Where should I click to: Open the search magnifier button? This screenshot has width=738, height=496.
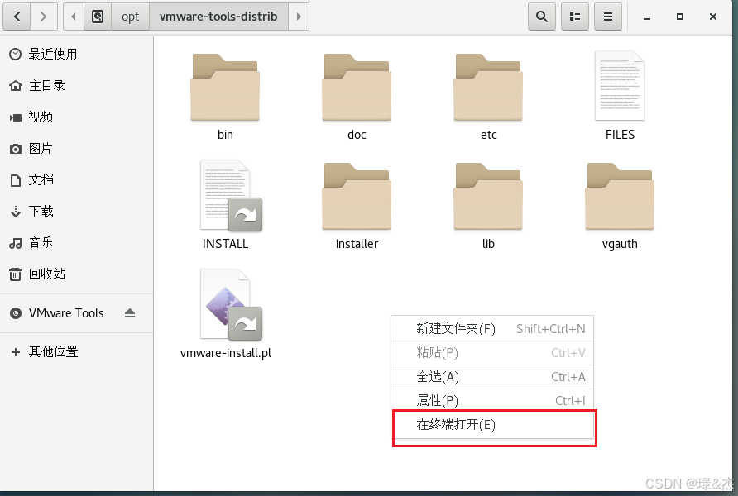tap(542, 17)
